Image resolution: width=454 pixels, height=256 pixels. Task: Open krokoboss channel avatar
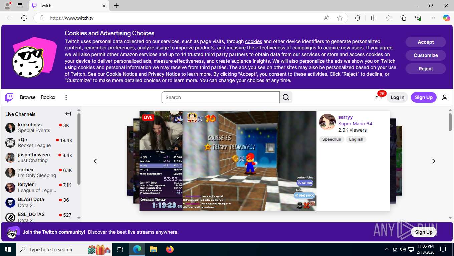(x=10, y=128)
